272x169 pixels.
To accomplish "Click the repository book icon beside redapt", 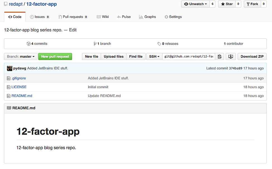I will click(x=6, y=4).
